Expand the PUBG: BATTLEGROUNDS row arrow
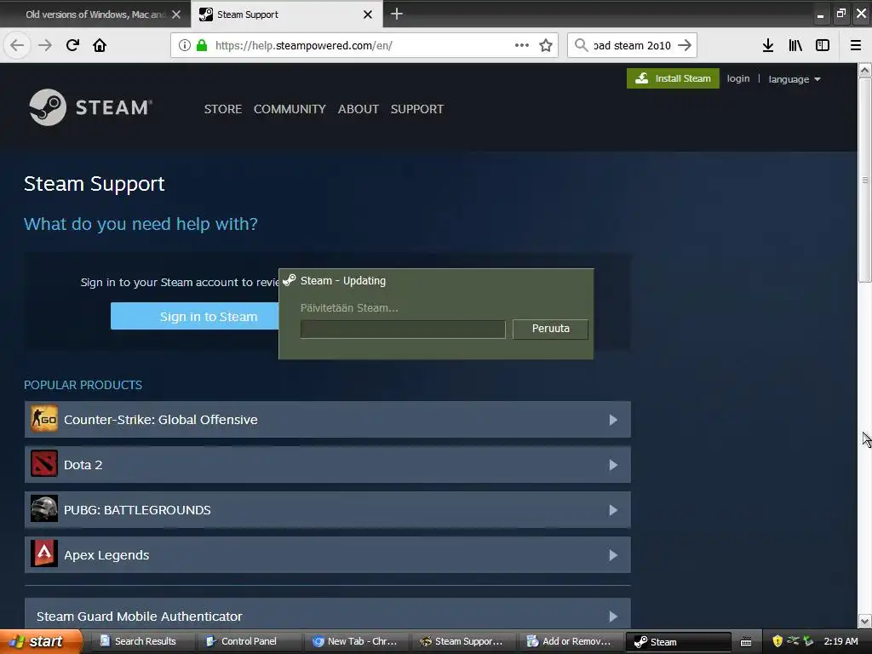872x654 pixels. tap(613, 509)
